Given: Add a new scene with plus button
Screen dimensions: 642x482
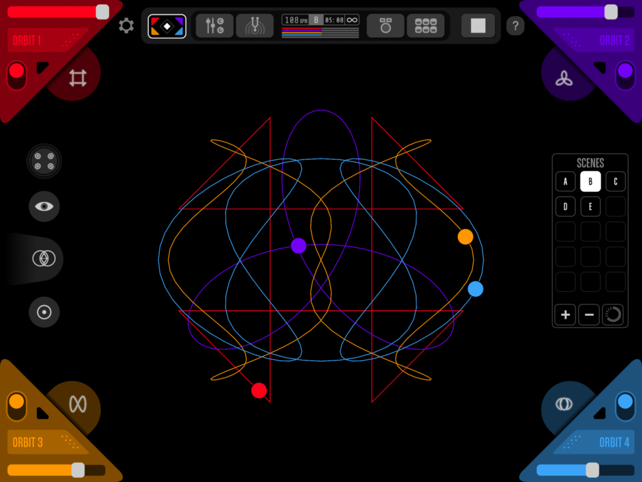Looking at the screenshot, I should 566,314.
